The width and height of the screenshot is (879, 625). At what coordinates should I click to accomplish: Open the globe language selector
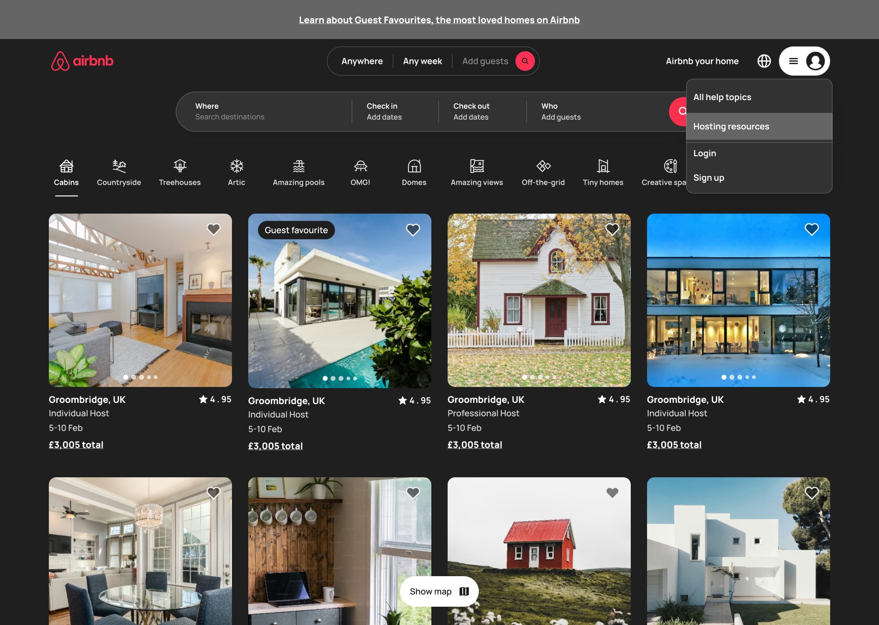pos(764,61)
